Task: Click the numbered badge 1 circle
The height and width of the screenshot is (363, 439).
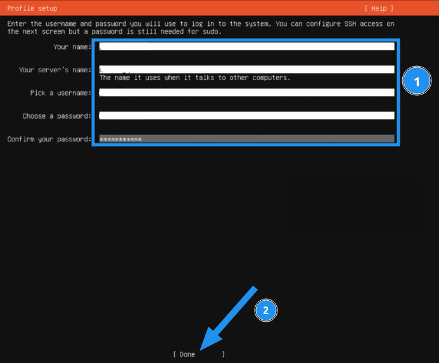Action: click(417, 82)
